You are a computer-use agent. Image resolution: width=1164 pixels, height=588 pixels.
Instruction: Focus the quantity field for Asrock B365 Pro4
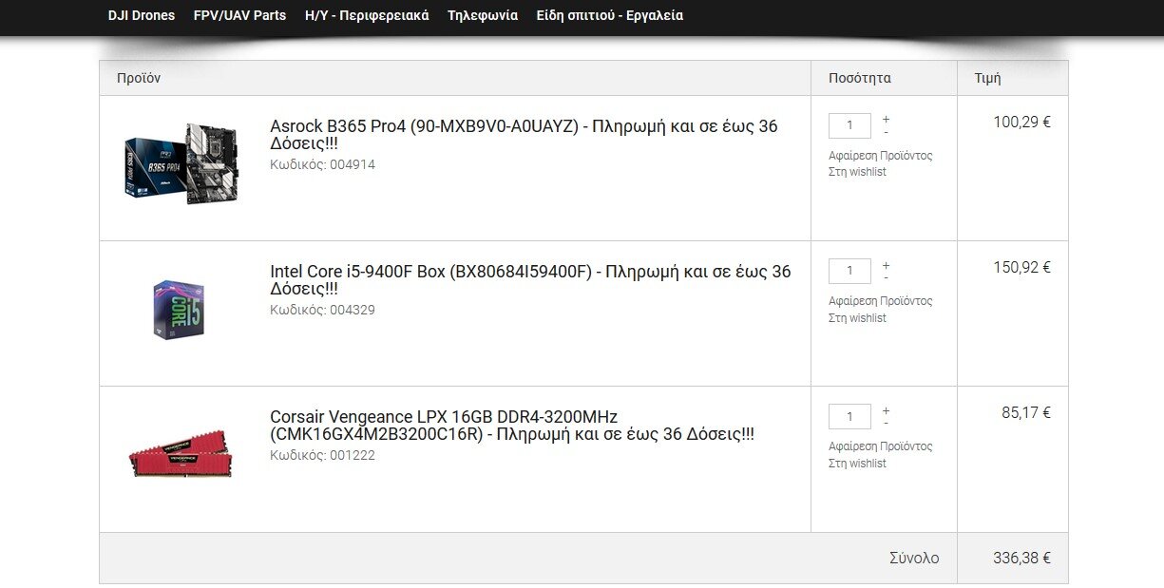click(x=849, y=125)
